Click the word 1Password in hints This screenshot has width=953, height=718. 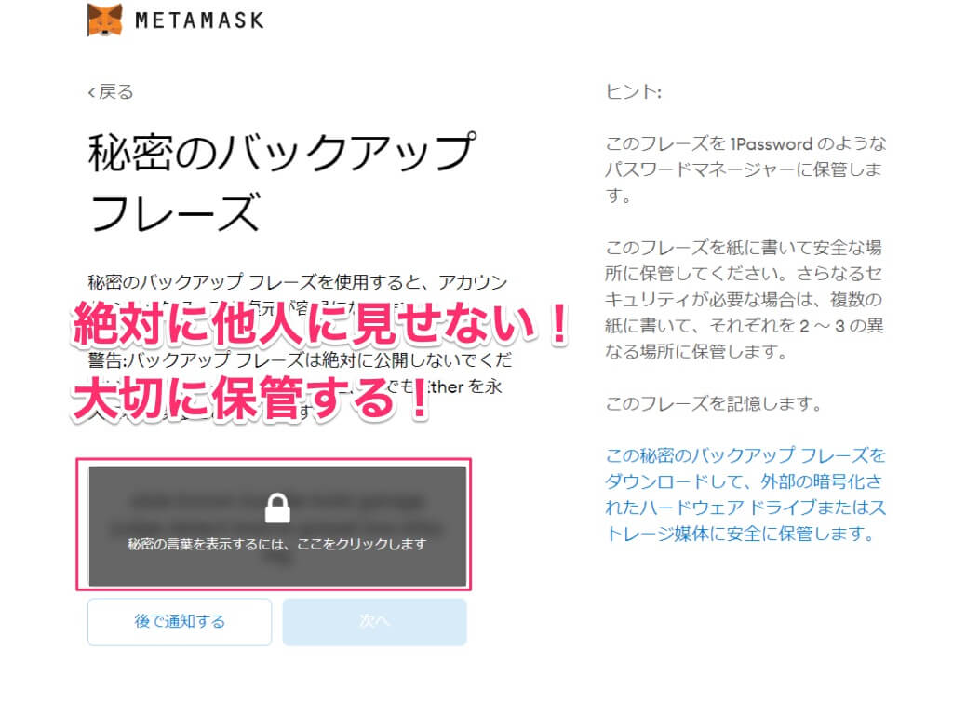pyautogui.click(x=771, y=144)
